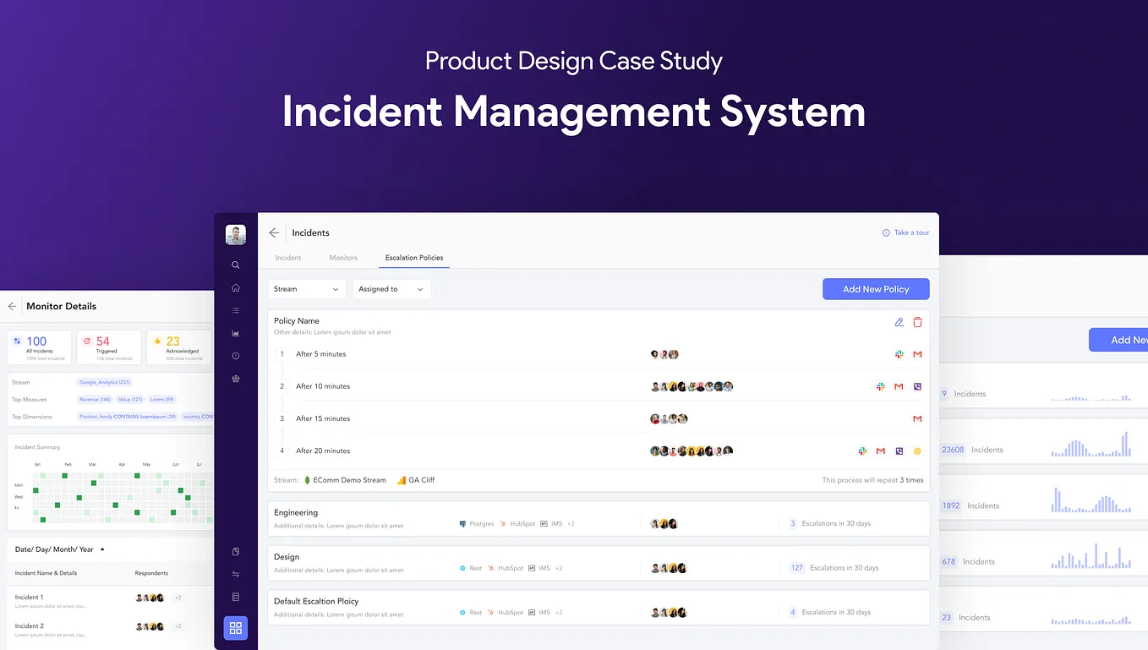Screen dimensions: 1148x650
Task: Click Gmail icon in After 15 minutes row
Action: [917, 418]
